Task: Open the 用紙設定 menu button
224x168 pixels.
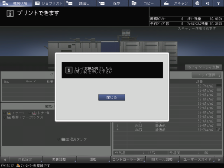Action: click(x=26, y=159)
